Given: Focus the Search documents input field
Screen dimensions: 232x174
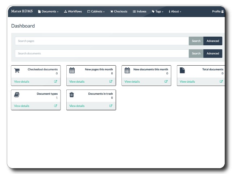Looking at the screenshot, I should point(101,53).
